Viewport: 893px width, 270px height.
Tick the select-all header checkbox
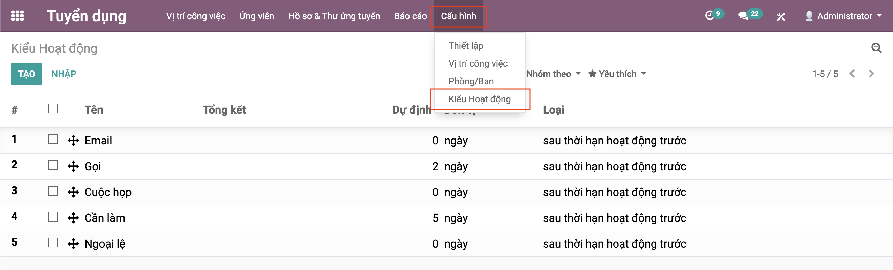point(53,109)
